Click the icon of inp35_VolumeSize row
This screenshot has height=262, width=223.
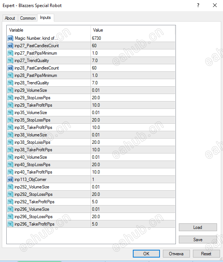(10, 113)
